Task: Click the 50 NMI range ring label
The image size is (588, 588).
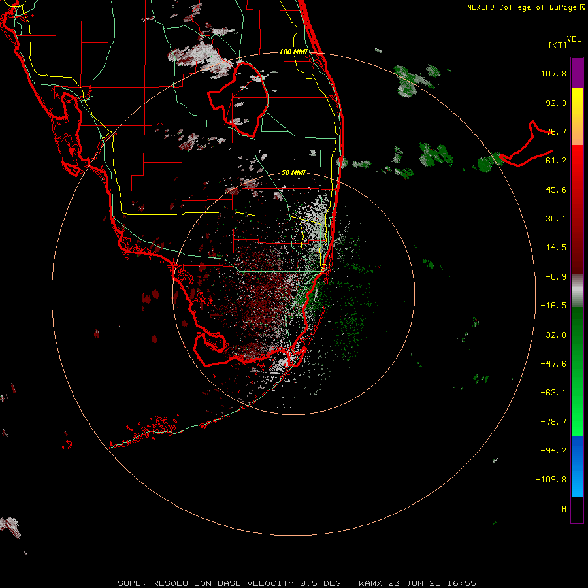Action: (x=293, y=172)
